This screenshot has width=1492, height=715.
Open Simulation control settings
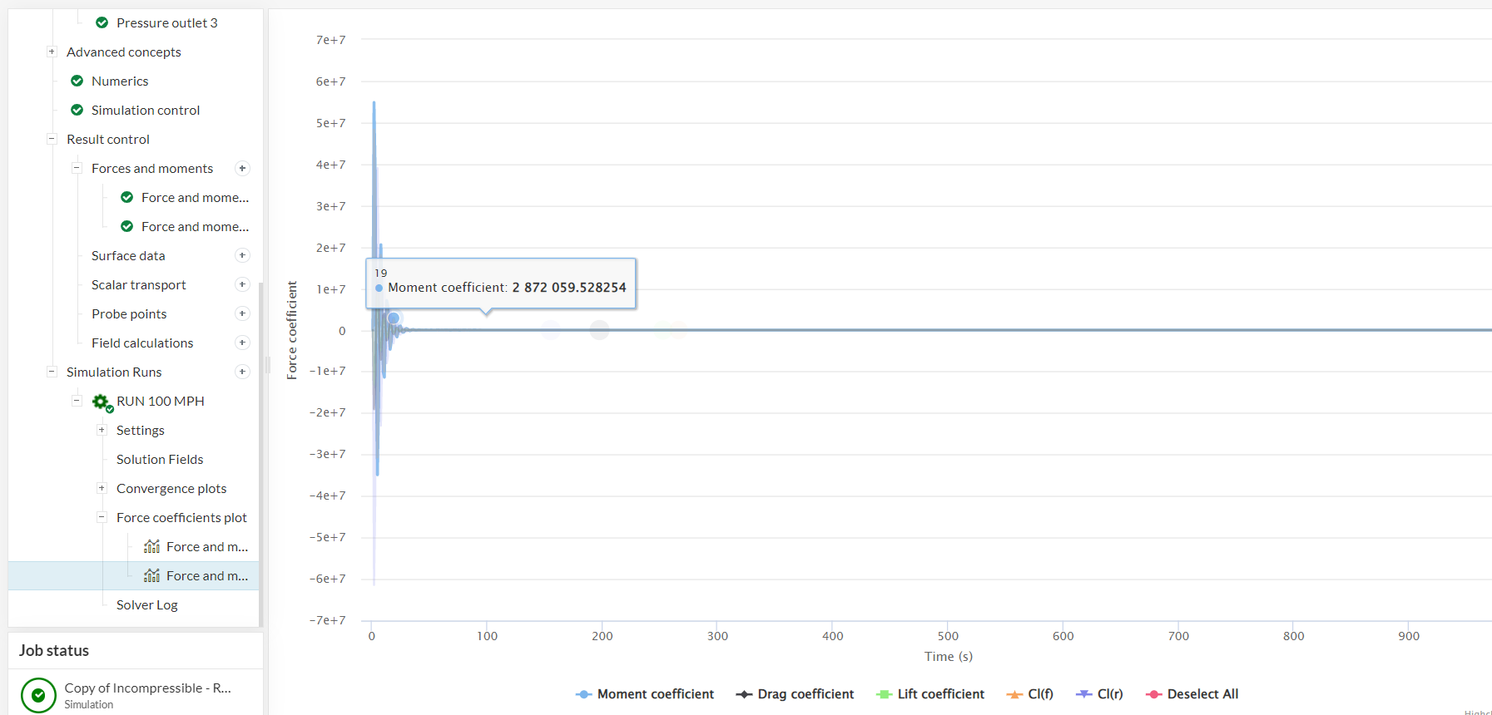pos(146,111)
